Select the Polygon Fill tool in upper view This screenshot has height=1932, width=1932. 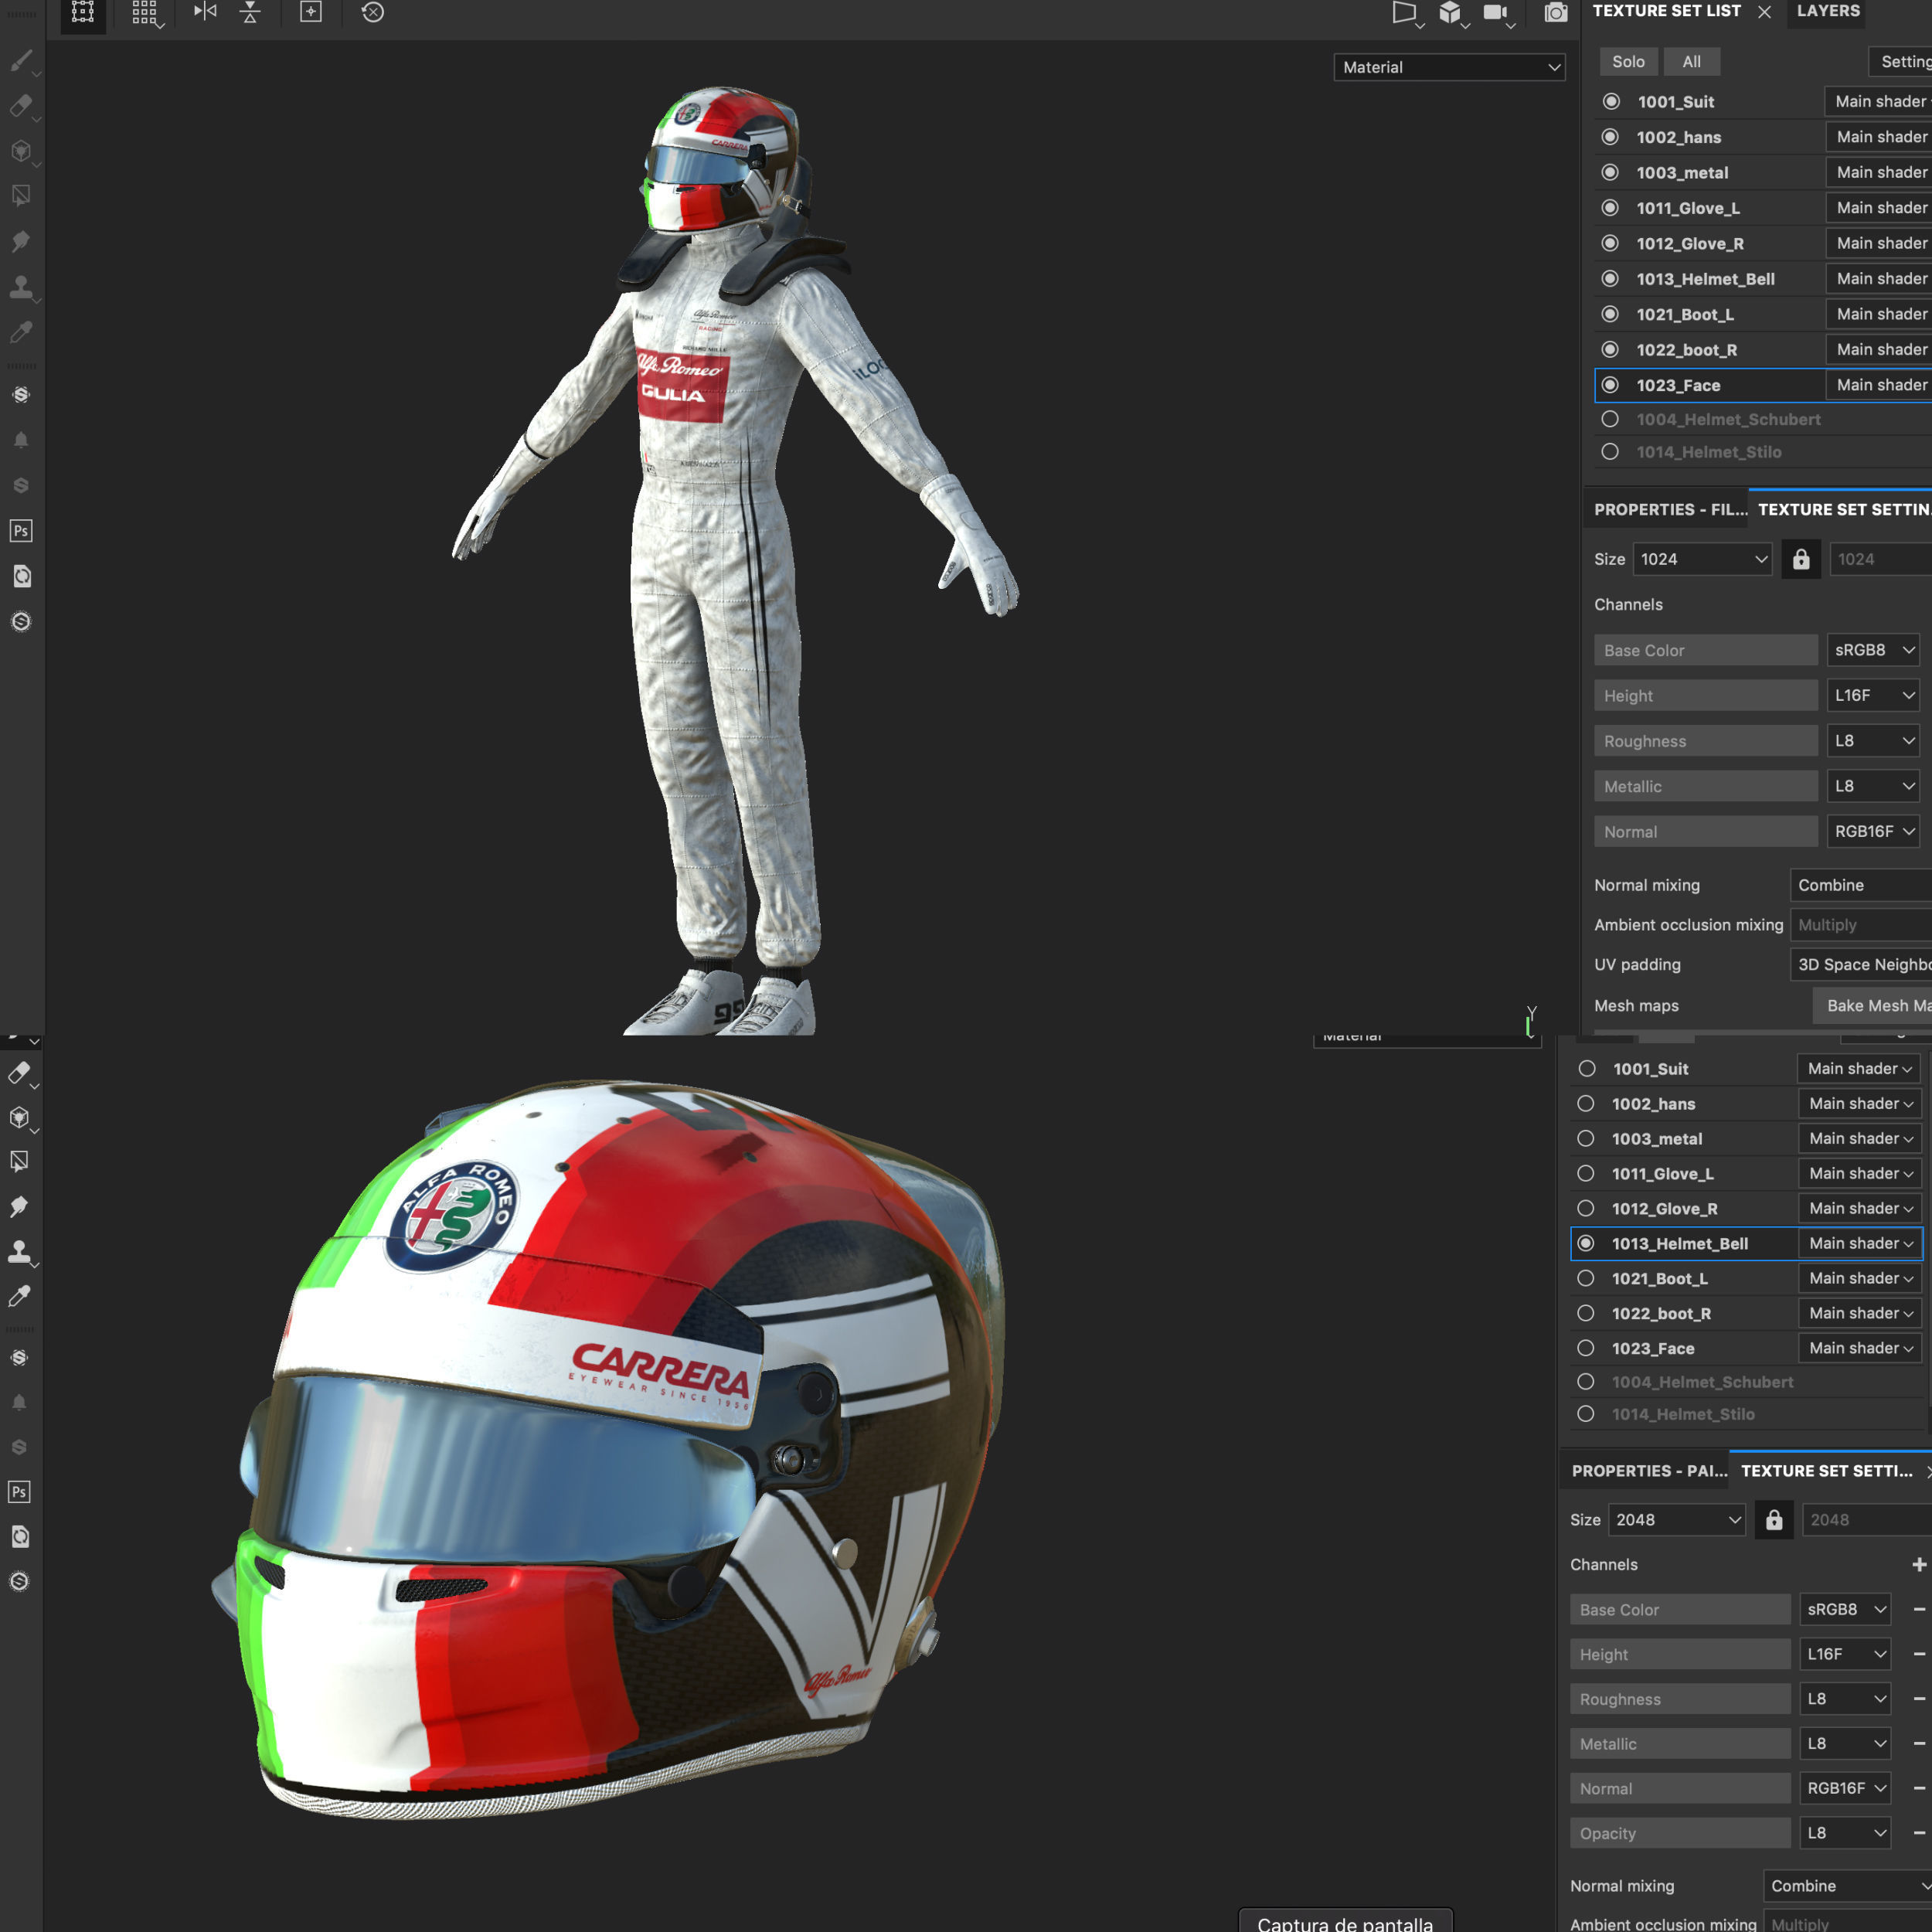(x=21, y=196)
